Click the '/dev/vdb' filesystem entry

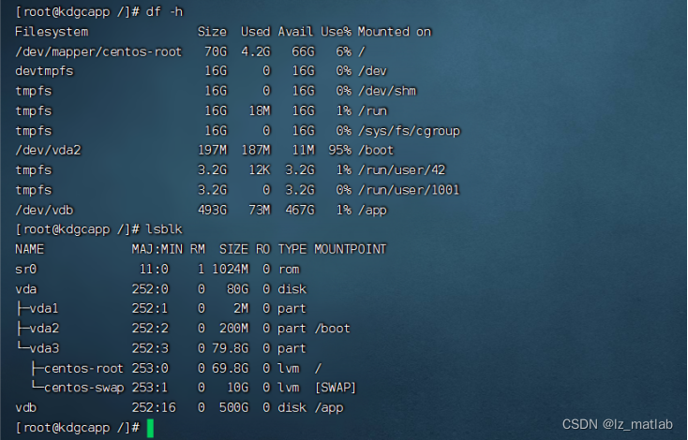tap(44, 210)
